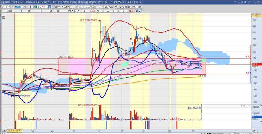This screenshot has width=262, height=134.
Task: Click the blue 매도 sell button
Action: 138,11
